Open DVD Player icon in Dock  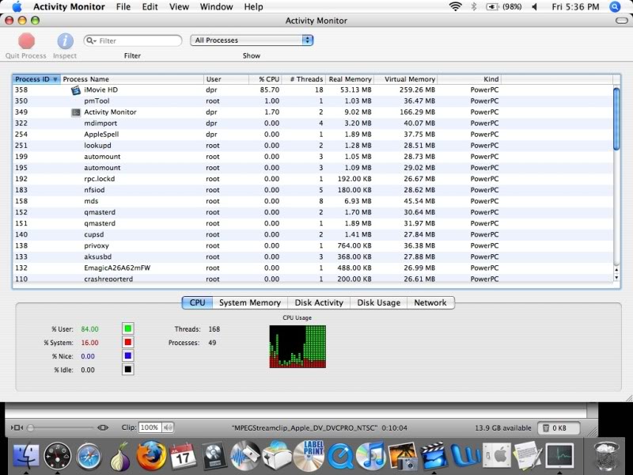point(213,457)
